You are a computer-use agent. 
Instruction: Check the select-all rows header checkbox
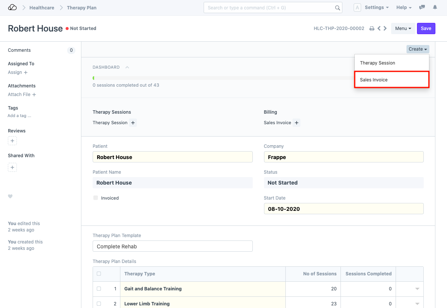coord(99,273)
